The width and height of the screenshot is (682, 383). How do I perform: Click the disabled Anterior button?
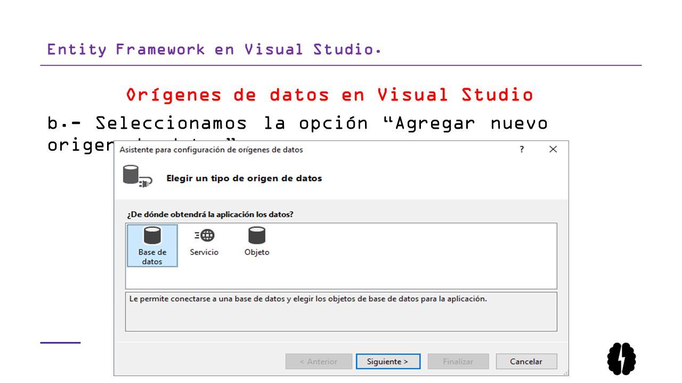tap(319, 361)
